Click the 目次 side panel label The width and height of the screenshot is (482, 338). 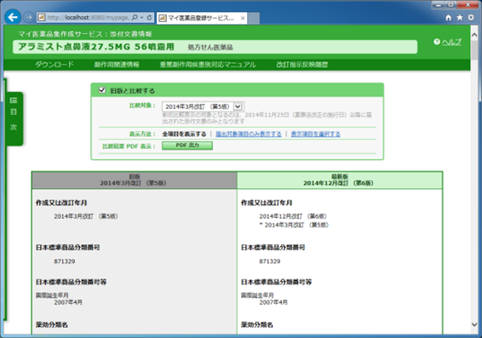14,119
